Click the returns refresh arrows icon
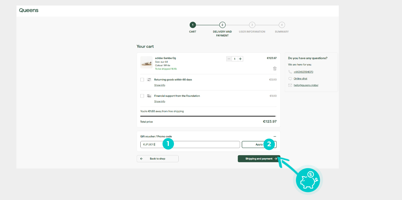 click(149, 80)
